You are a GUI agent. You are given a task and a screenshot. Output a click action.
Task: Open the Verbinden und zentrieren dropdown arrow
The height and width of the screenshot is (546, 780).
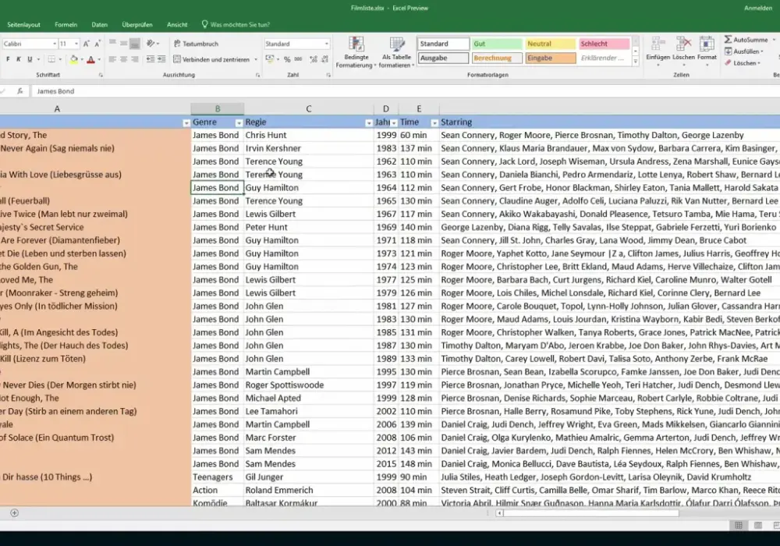tap(256, 60)
